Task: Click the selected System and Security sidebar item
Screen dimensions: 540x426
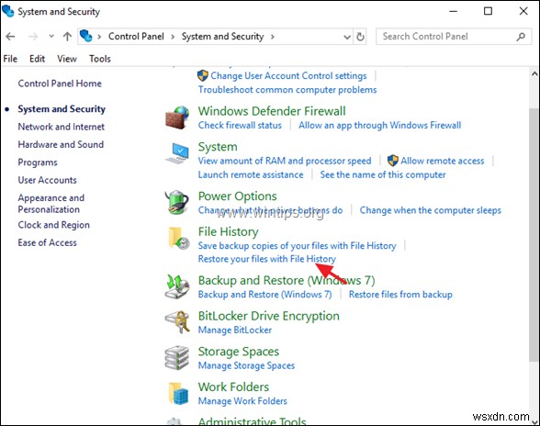Action: pos(62,109)
